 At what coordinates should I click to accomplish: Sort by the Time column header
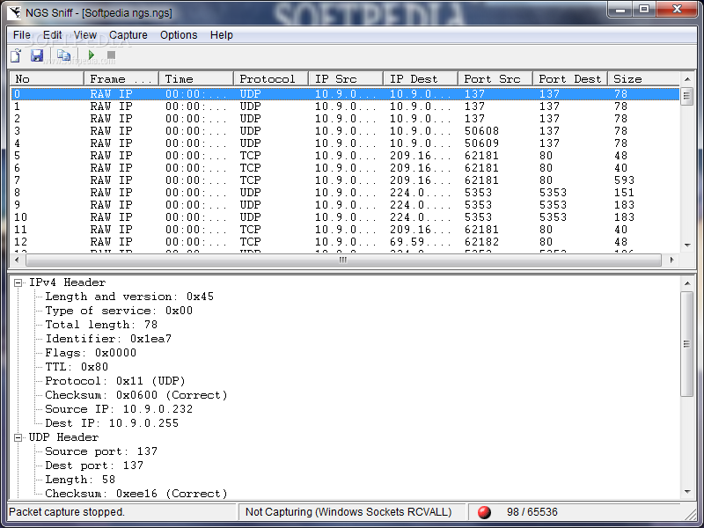(196, 79)
